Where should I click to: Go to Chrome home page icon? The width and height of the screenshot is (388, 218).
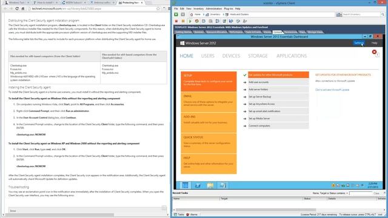coord(23,8)
